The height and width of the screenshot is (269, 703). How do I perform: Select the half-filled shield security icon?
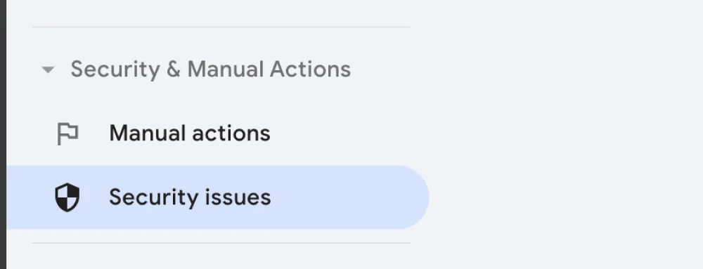pos(67,198)
